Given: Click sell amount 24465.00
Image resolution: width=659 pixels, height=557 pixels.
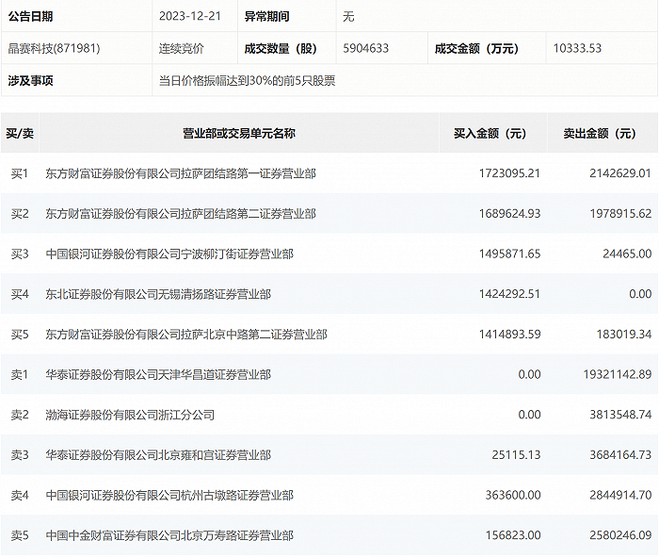Looking at the screenshot, I should pyautogui.click(x=627, y=254).
